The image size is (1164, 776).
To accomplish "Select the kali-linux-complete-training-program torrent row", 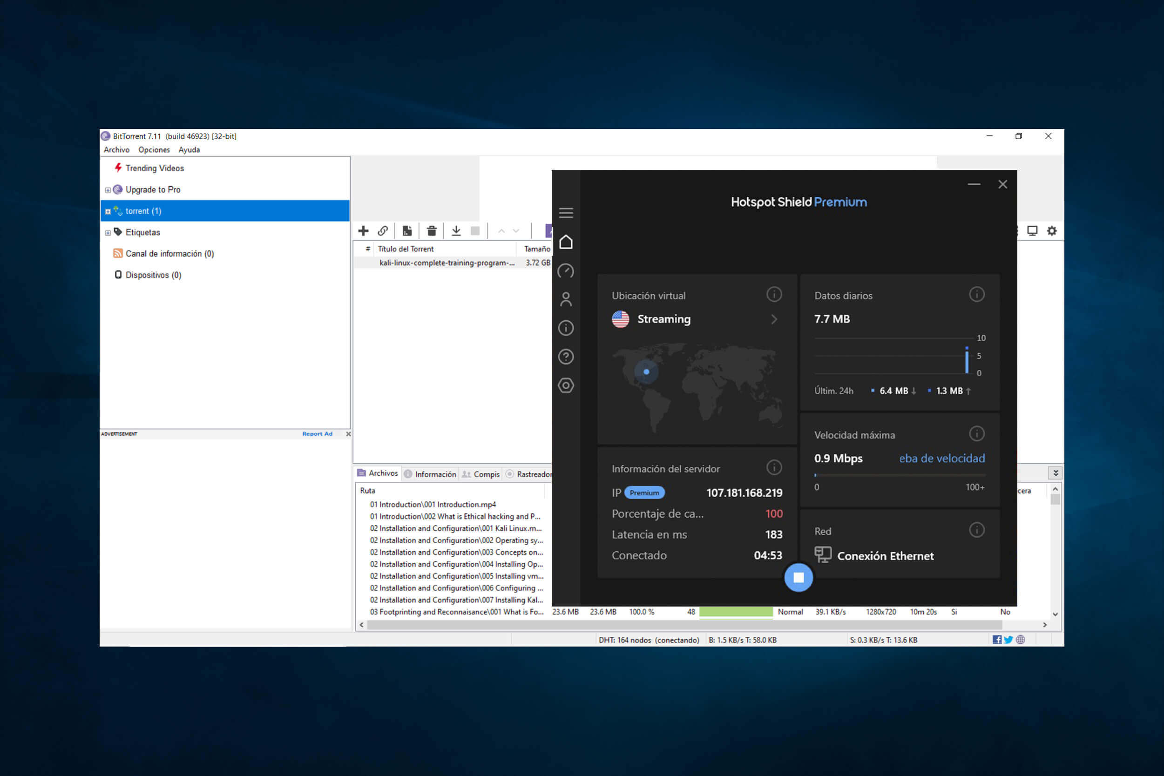I will tap(453, 263).
